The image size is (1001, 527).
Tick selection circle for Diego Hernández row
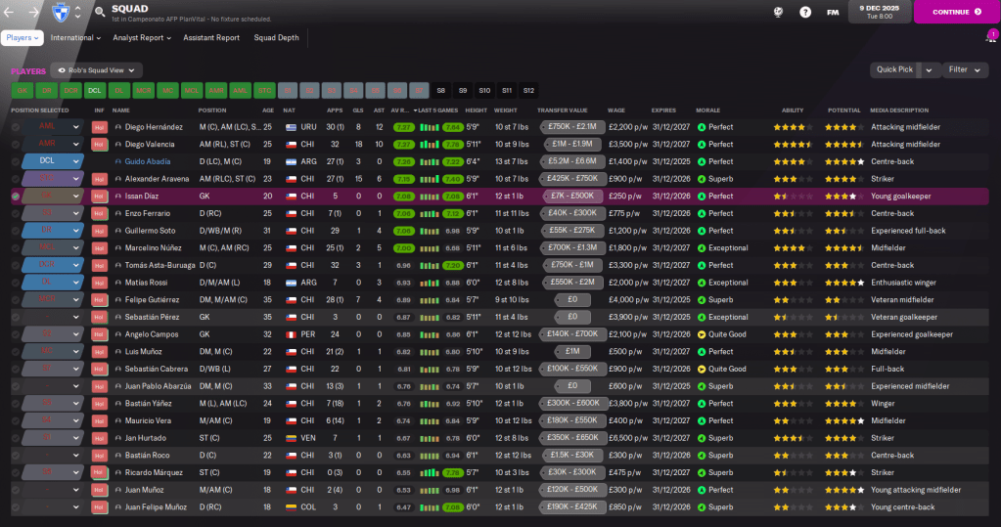tap(15, 127)
